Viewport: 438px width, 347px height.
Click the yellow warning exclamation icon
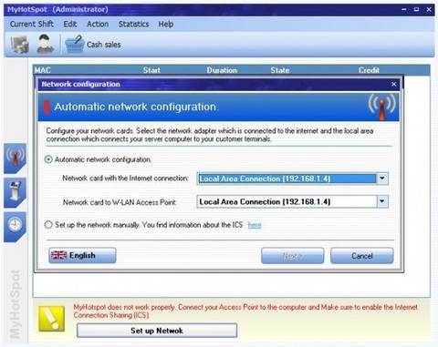pos(52,319)
